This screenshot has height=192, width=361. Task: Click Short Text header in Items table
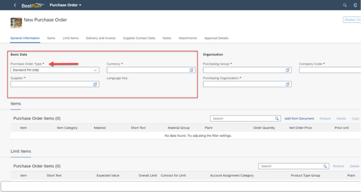click(138, 128)
